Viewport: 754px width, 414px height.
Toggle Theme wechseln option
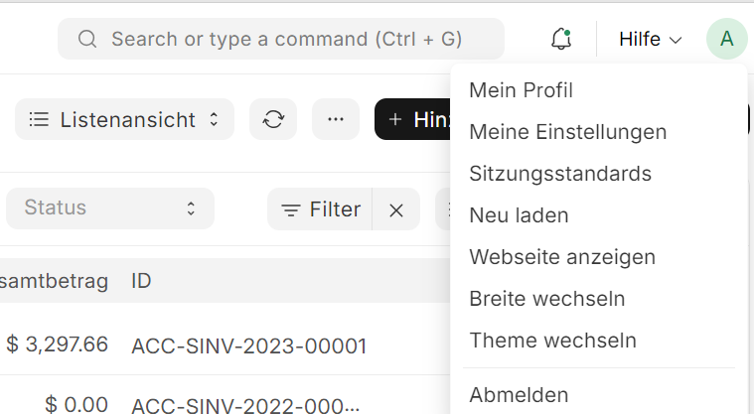click(x=552, y=341)
